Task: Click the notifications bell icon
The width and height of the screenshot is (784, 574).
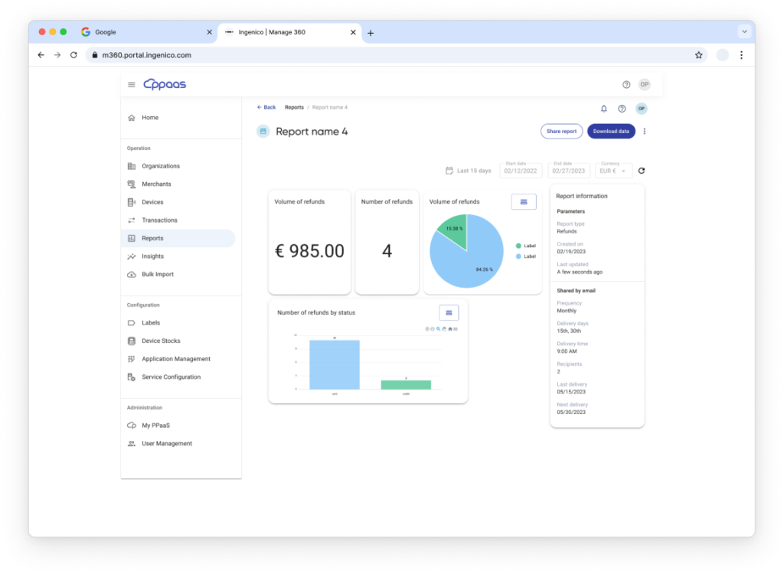Action: 603,109
